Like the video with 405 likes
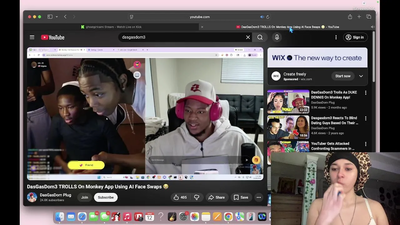 tap(180, 197)
